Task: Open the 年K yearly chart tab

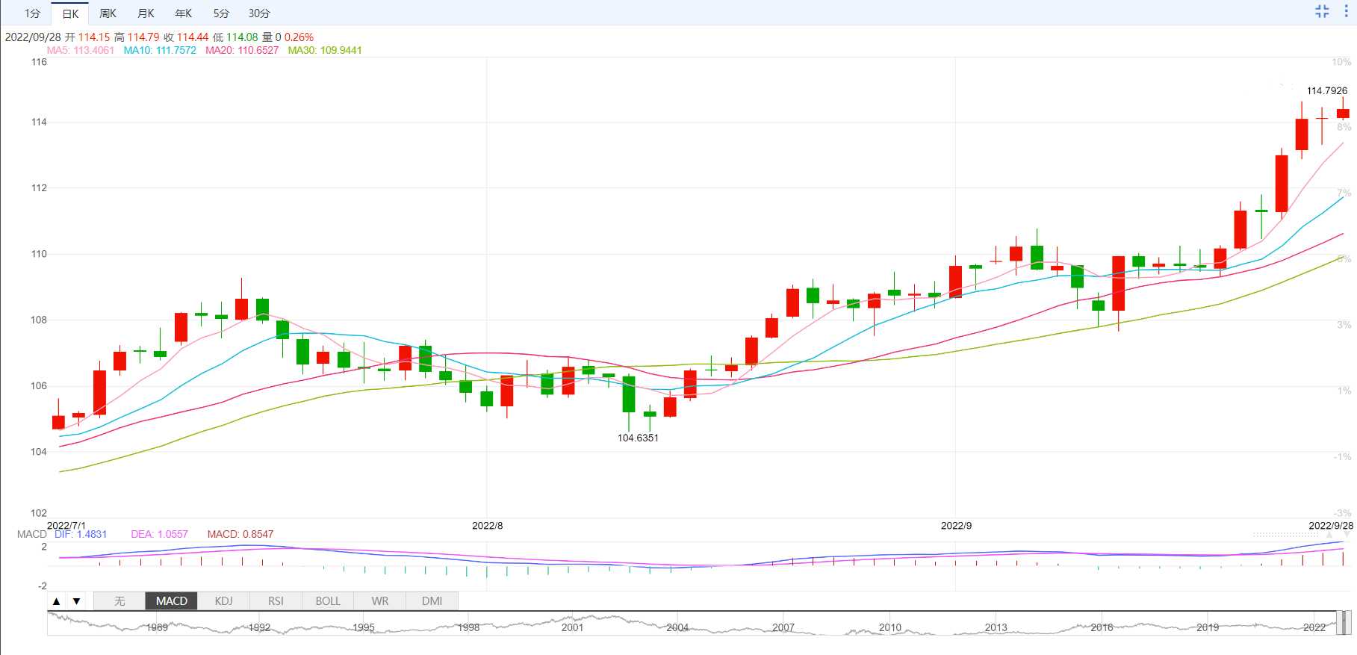Action: 183,13
